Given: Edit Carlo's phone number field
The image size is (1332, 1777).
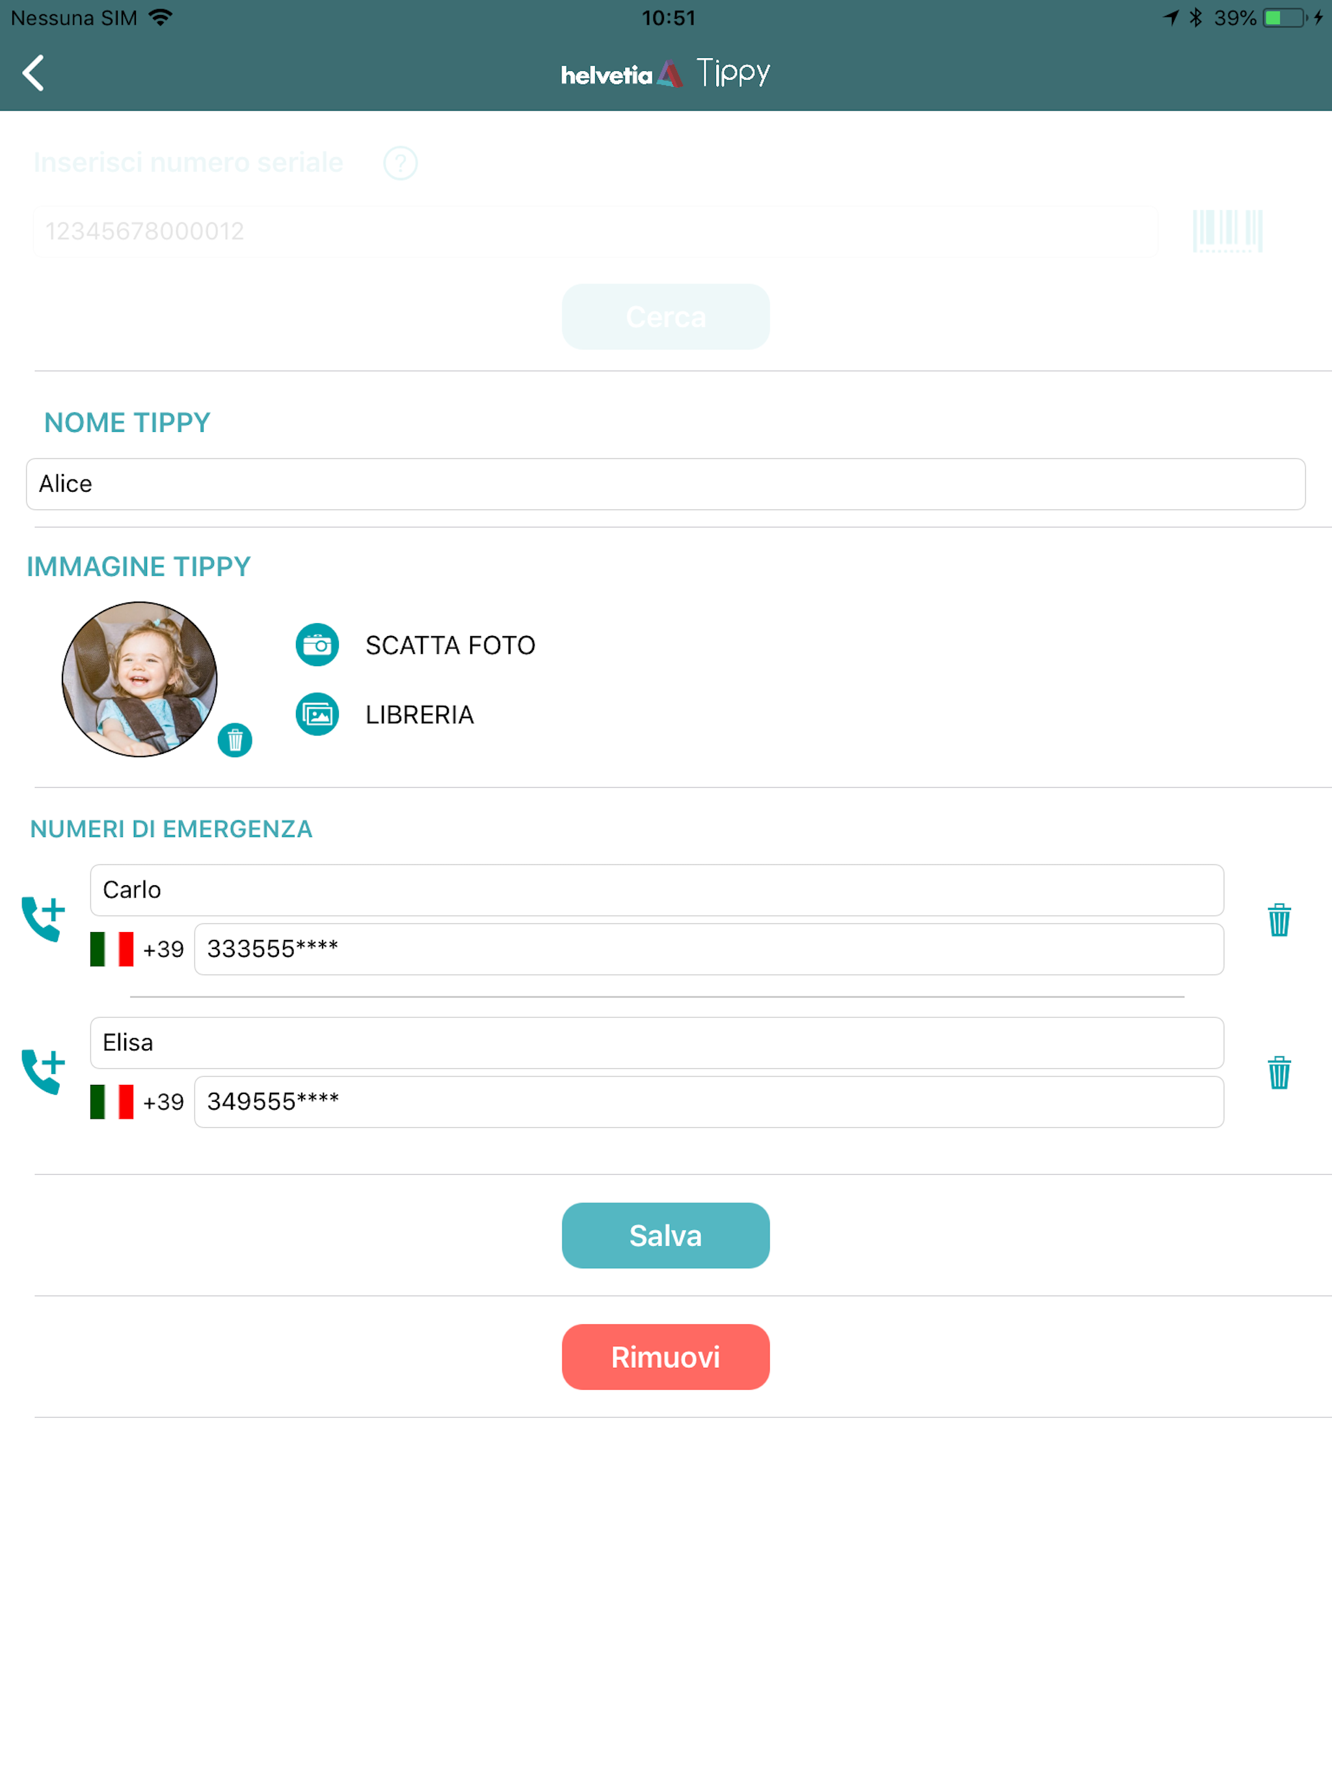Looking at the screenshot, I should [710, 949].
